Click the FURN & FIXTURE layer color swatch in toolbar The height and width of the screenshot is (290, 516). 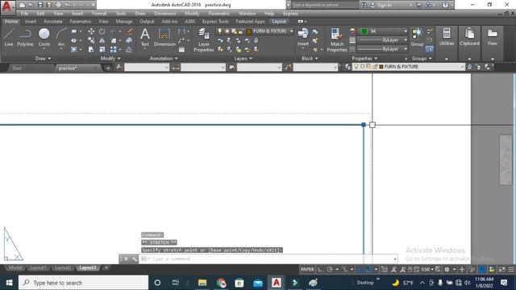point(381,67)
